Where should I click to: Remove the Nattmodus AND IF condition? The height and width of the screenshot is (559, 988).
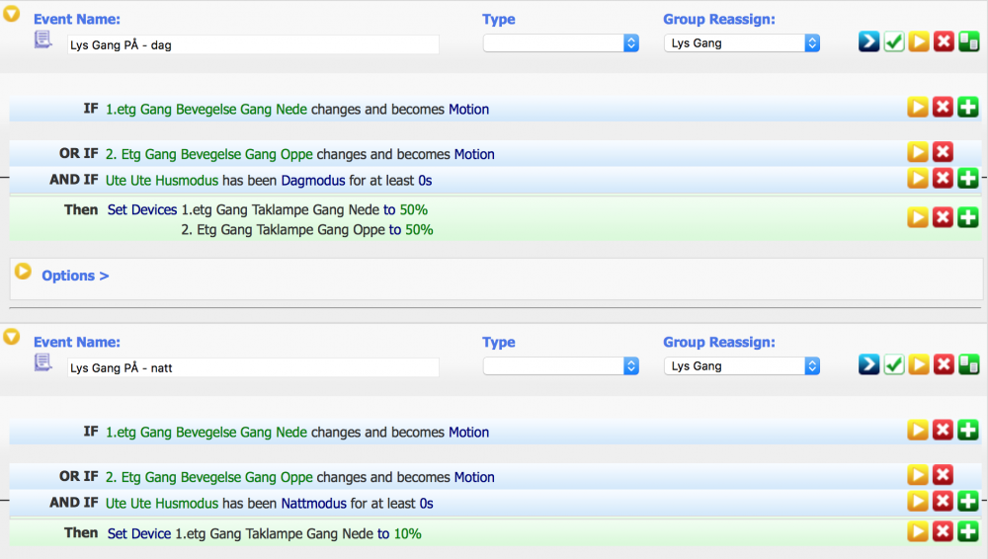943,502
